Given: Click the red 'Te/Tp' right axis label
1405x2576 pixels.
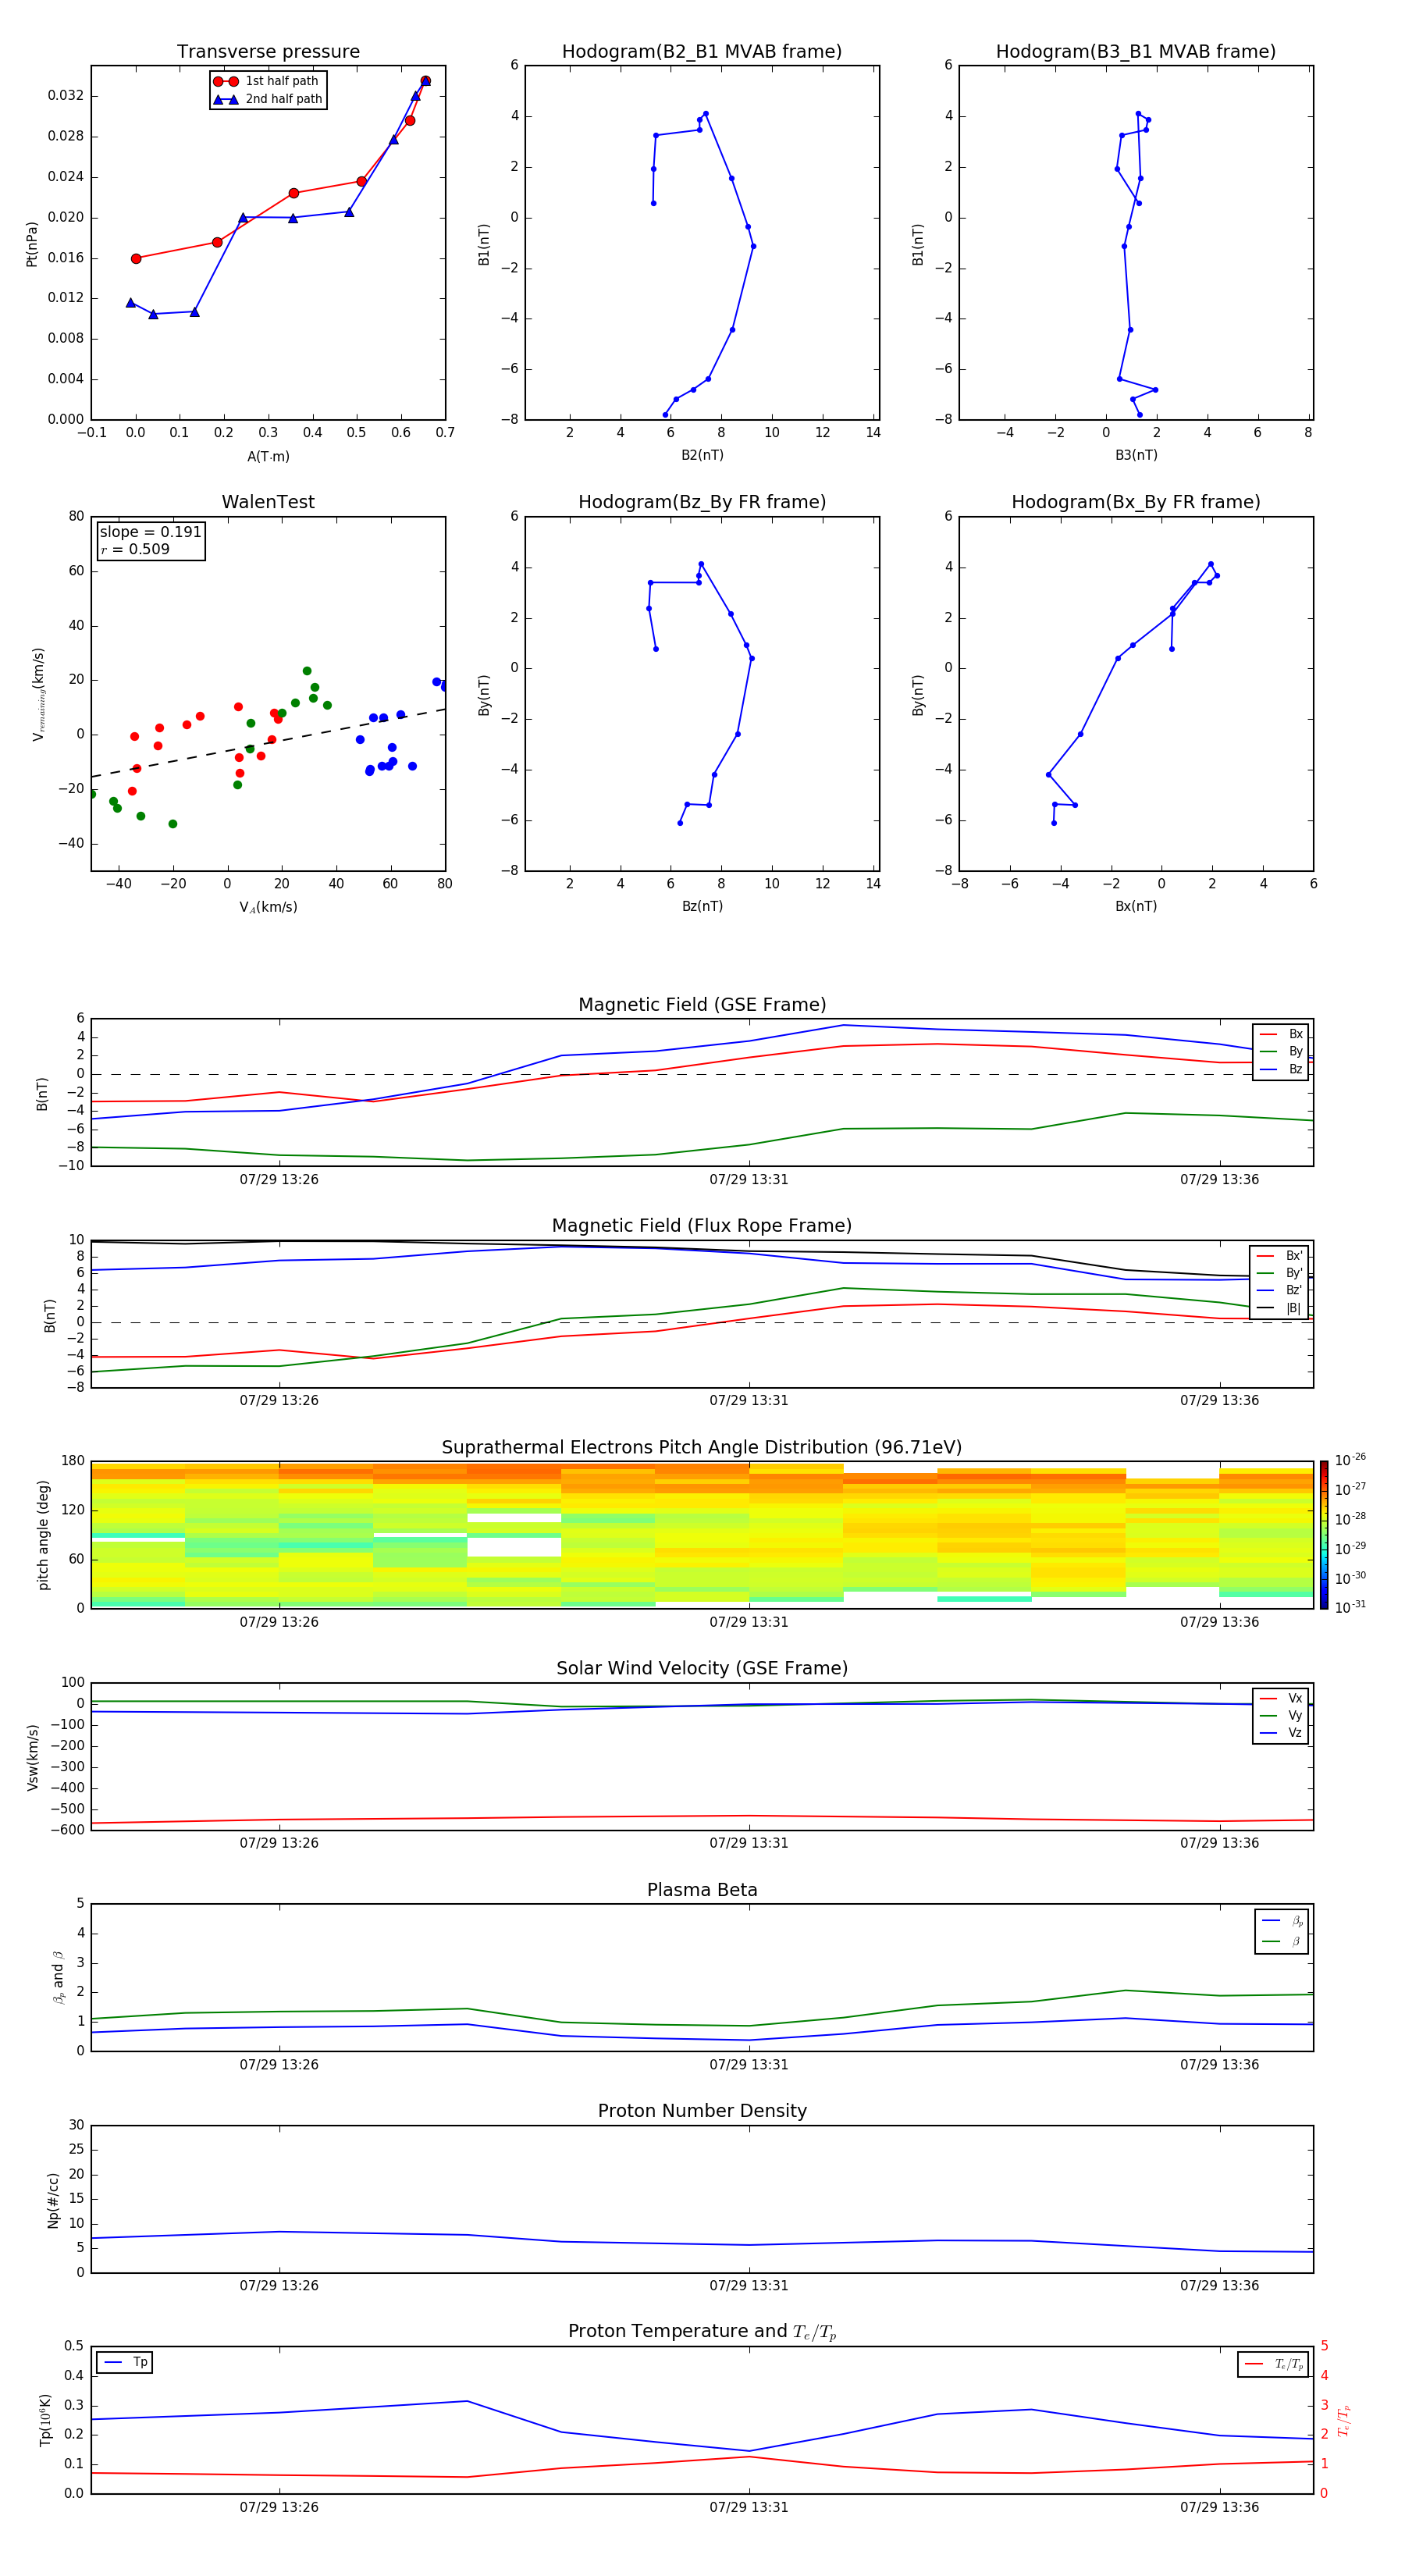Looking at the screenshot, I should 1344,2420.
